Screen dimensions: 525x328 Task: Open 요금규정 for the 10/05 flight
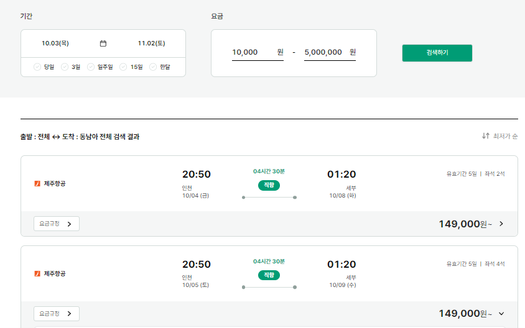[x=57, y=314]
